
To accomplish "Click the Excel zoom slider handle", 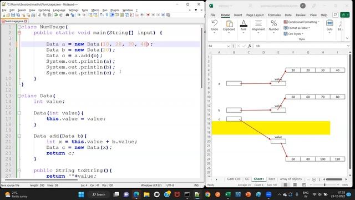I will pos(324,185).
